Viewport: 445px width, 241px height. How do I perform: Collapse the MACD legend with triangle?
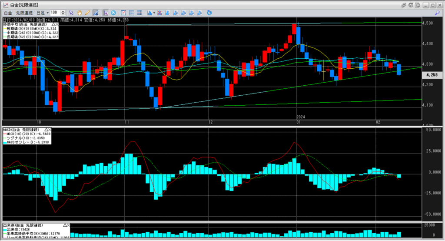pyautogui.click(x=46, y=130)
